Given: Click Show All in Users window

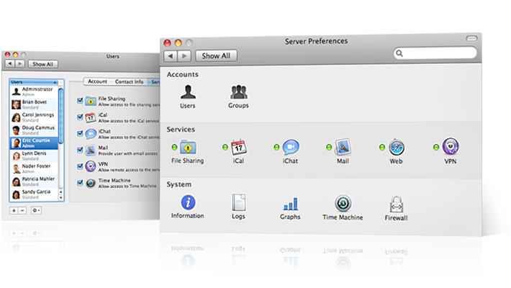Looking at the screenshot, I should [42, 64].
